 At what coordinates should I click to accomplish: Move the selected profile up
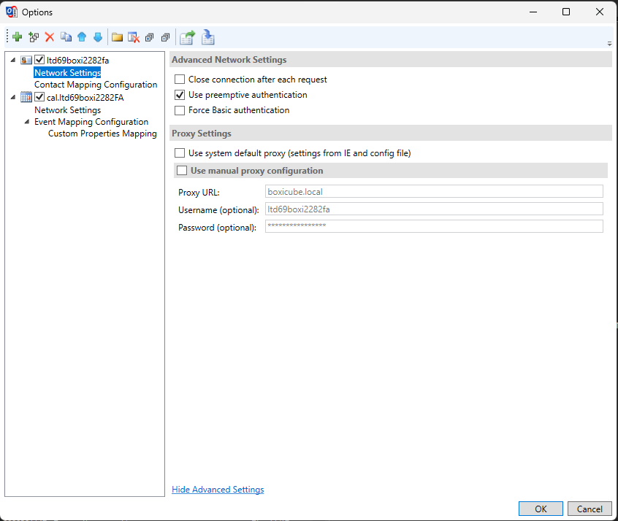pyautogui.click(x=82, y=37)
